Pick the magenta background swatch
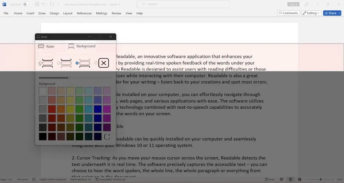344x183 pixels. point(107,109)
